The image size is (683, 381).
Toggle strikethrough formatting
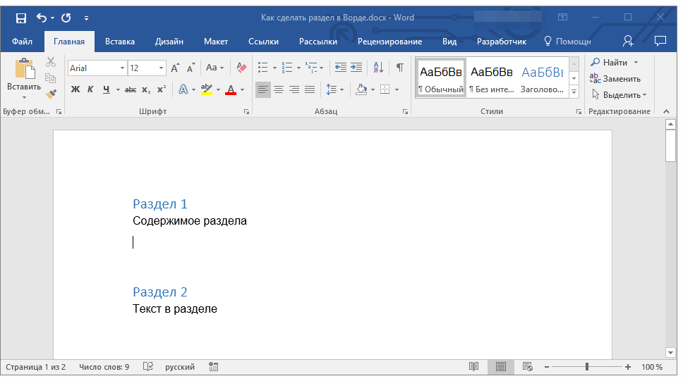pyautogui.click(x=131, y=89)
